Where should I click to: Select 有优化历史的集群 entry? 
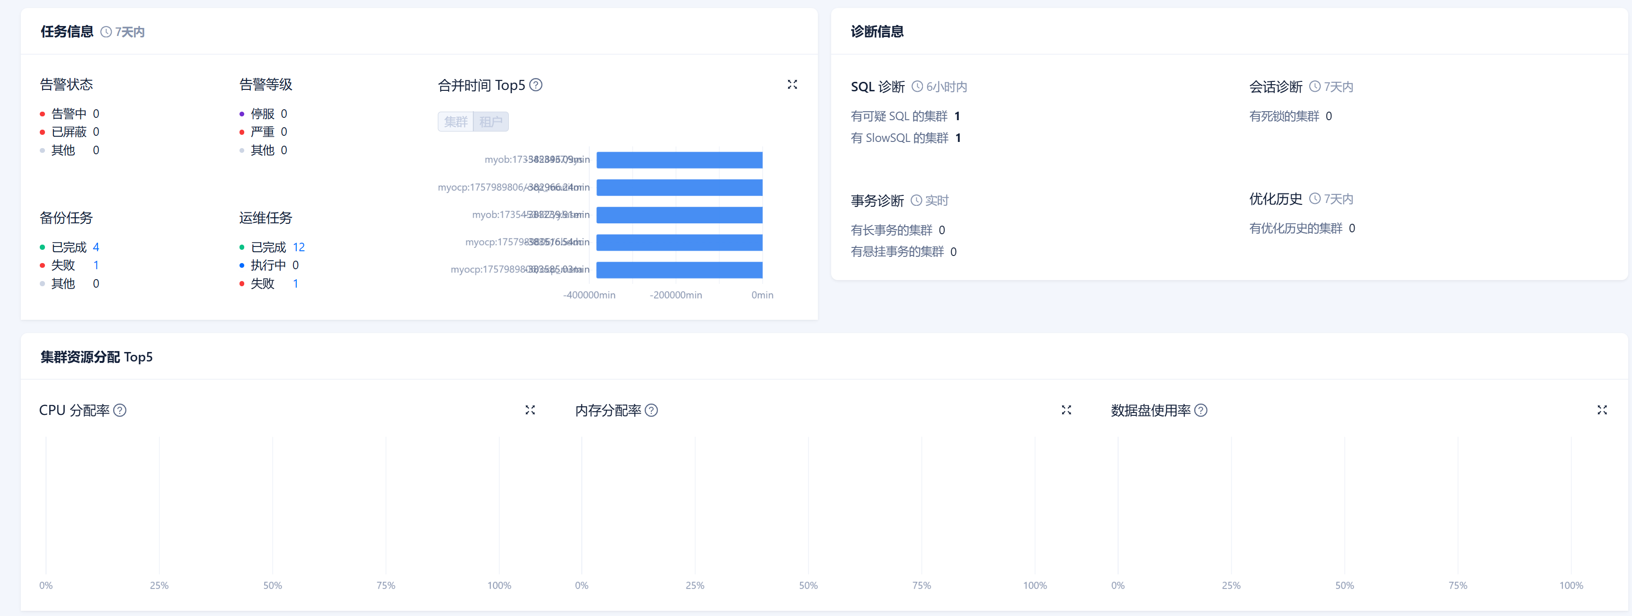click(x=1302, y=228)
